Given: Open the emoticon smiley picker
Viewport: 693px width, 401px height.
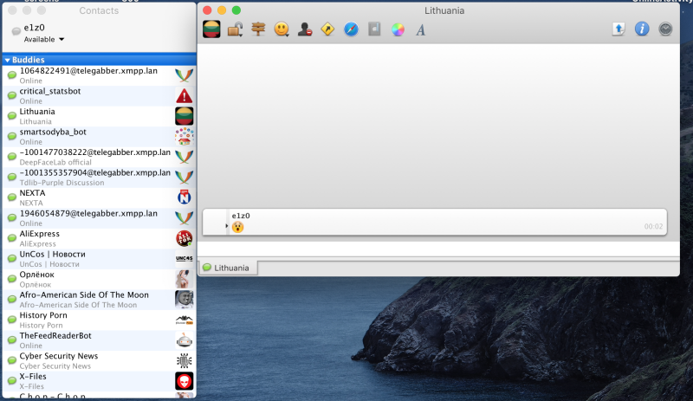Looking at the screenshot, I should tap(282, 29).
